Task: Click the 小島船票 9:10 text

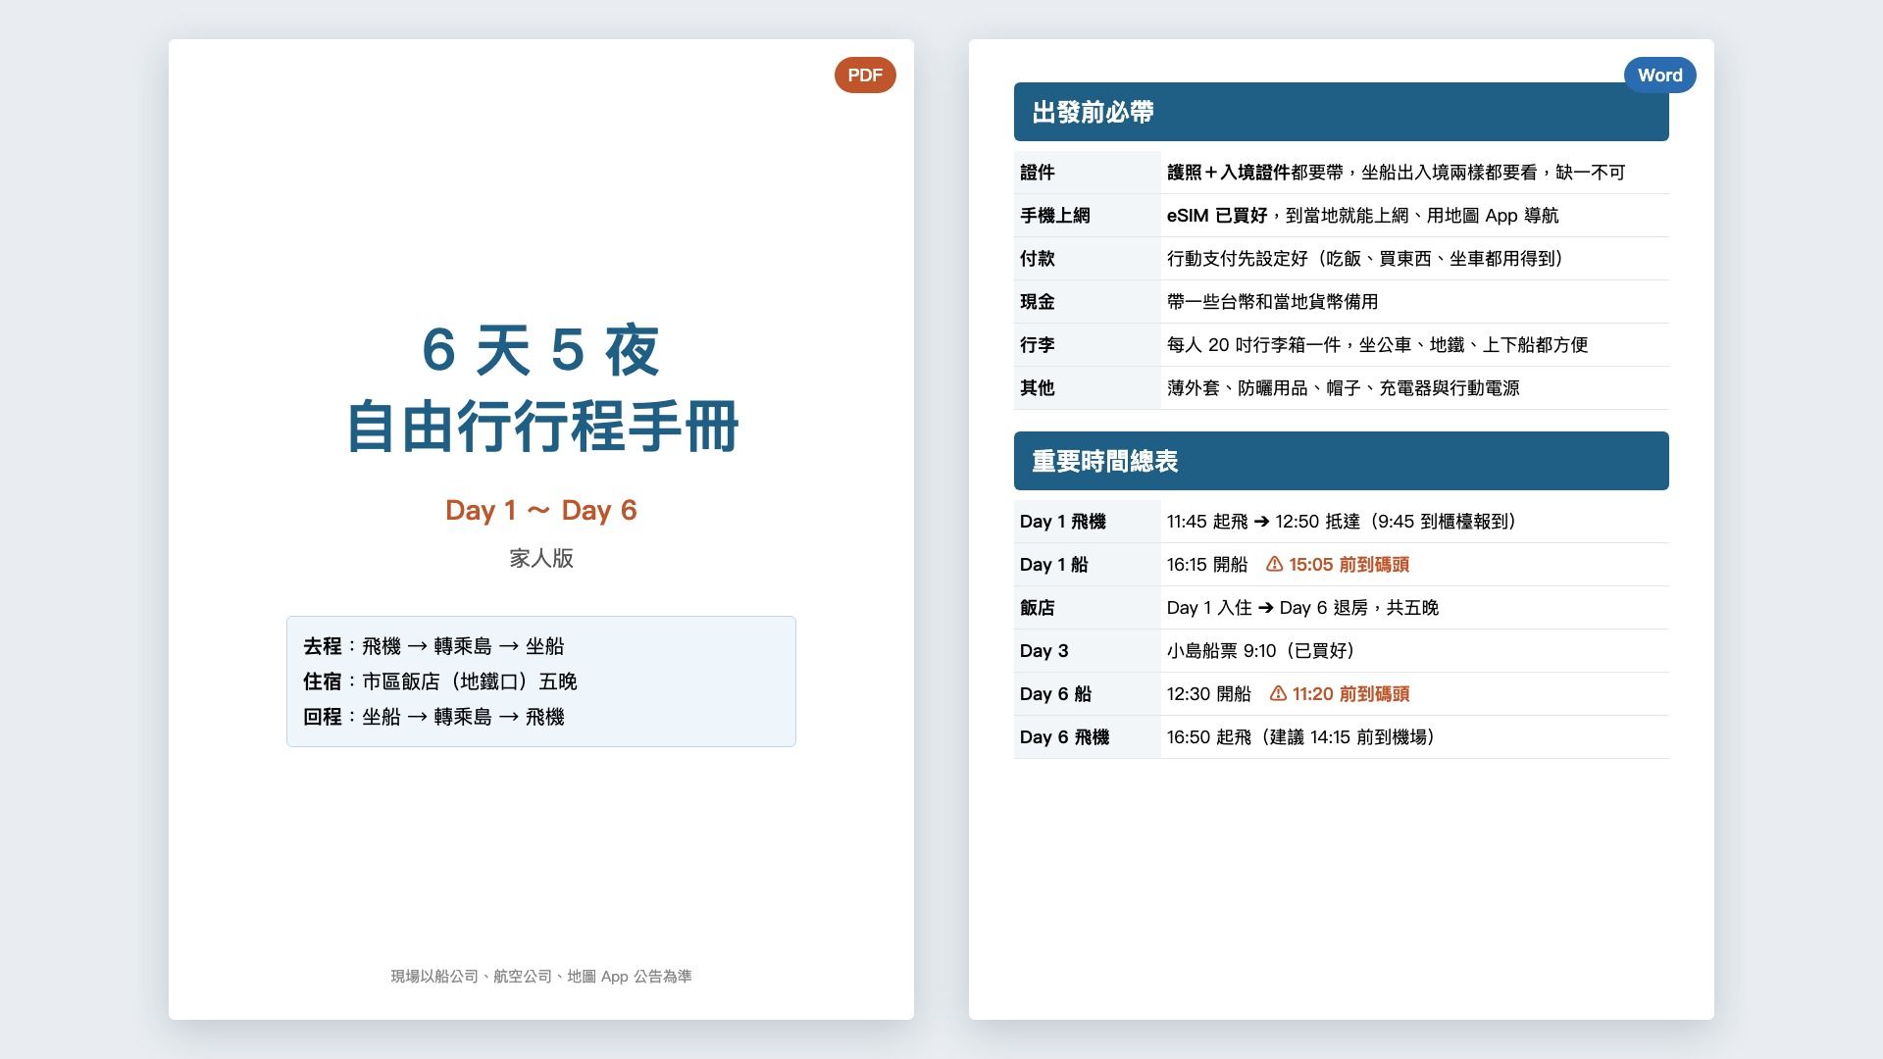Action: tap(1222, 651)
